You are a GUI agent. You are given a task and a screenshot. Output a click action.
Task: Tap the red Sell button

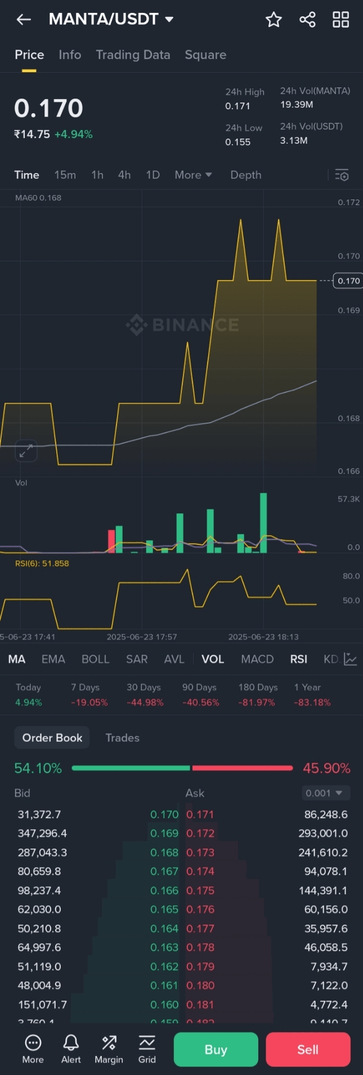(x=308, y=1050)
